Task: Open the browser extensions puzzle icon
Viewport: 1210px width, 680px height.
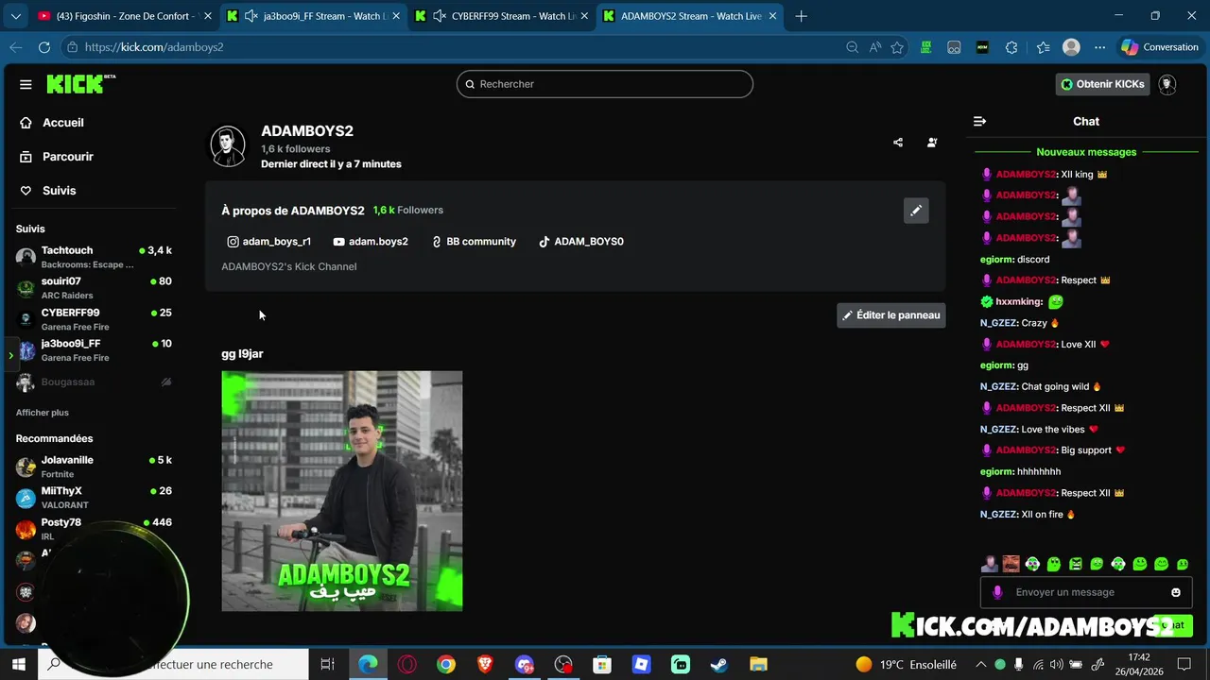Action: 1011,47
